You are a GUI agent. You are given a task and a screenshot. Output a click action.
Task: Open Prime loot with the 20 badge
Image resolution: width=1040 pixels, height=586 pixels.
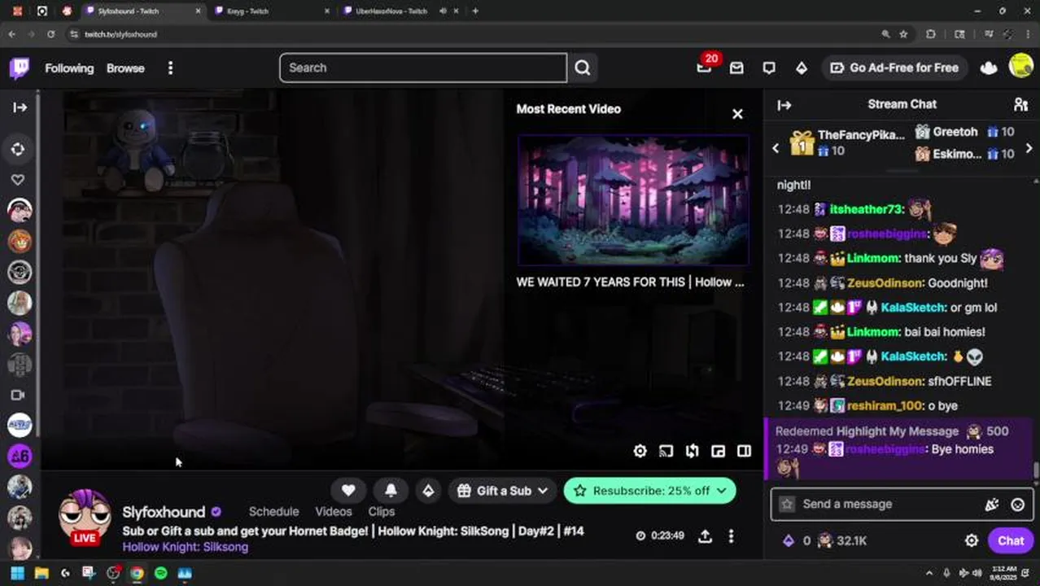coord(705,68)
